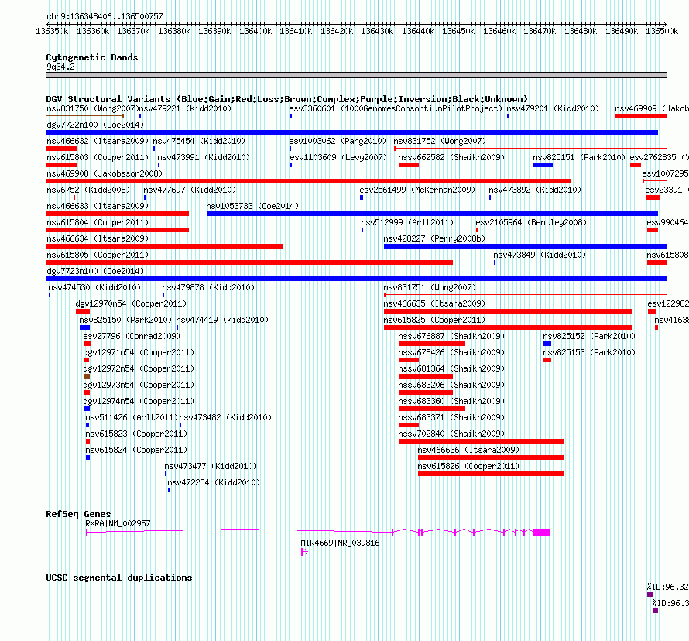Click the esv27796 (Conrad2009) label
This screenshot has width=689, height=641.
tap(132, 336)
